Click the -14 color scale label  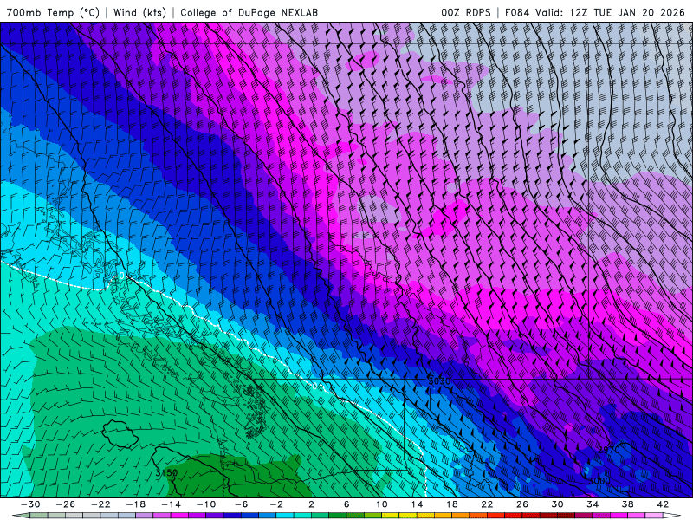point(171,504)
